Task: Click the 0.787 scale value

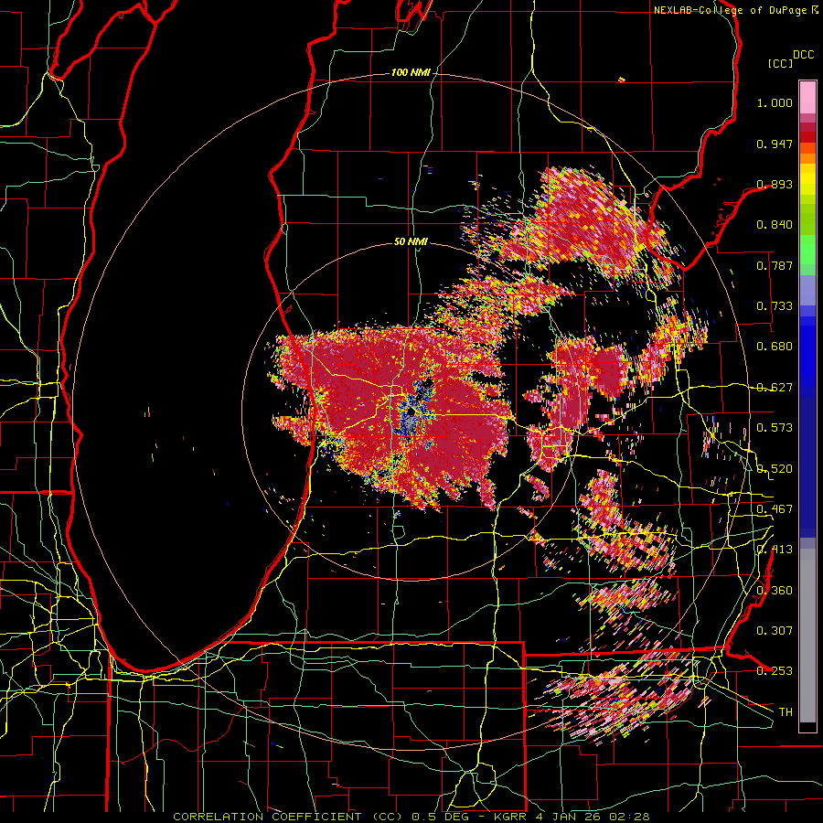Action: tap(775, 265)
